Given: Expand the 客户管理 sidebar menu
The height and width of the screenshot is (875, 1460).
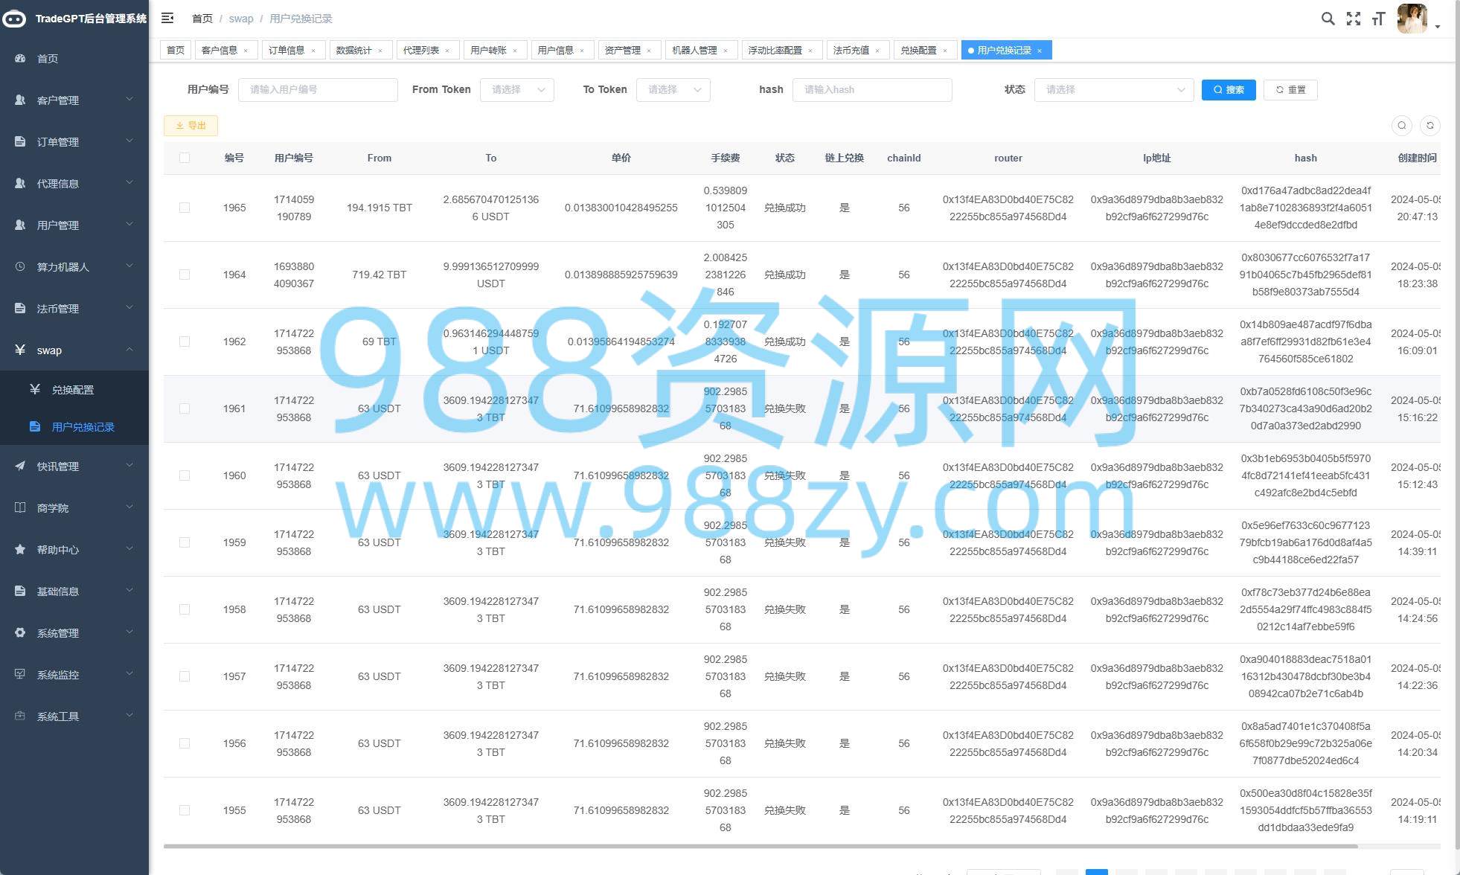Looking at the screenshot, I should 74,100.
